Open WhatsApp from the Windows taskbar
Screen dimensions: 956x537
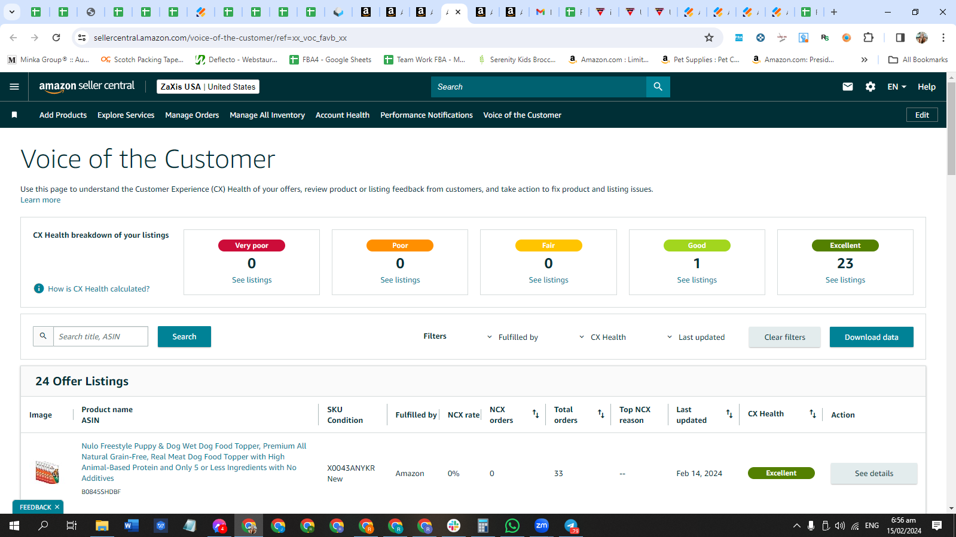tap(512, 526)
